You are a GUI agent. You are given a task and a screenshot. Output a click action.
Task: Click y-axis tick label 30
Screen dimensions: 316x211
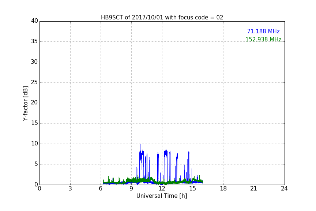click(34, 62)
